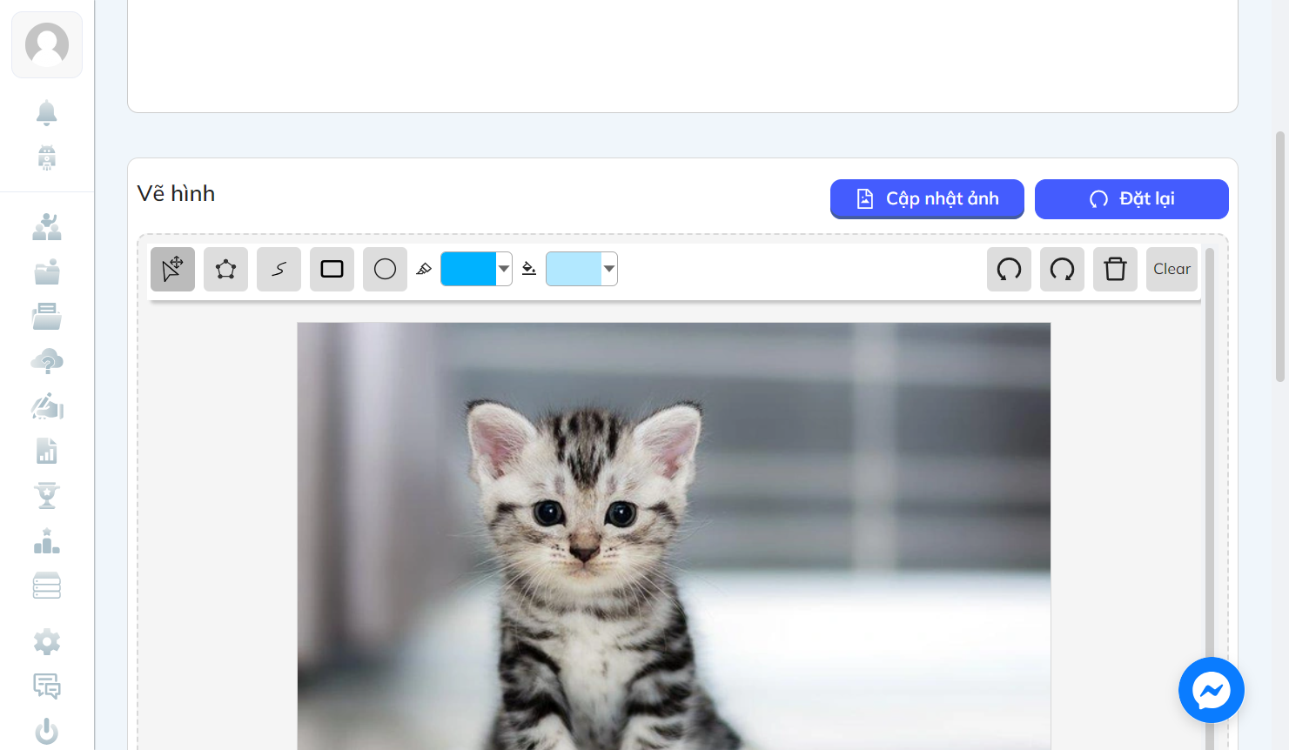1289x750 pixels.
Task: Click the power logout icon
Action: (x=47, y=732)
